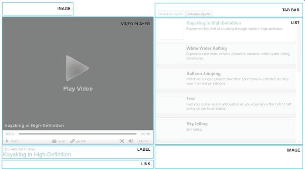The height and width of the screenshot is (169, 305).
Task: Open the Balloon Jumping list entry
Action: point(226,80)
